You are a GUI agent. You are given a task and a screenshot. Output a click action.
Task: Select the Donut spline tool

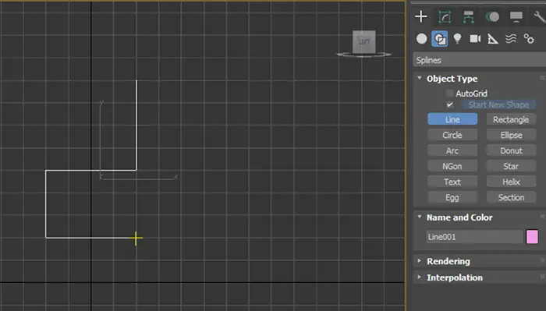pos(511,150)
